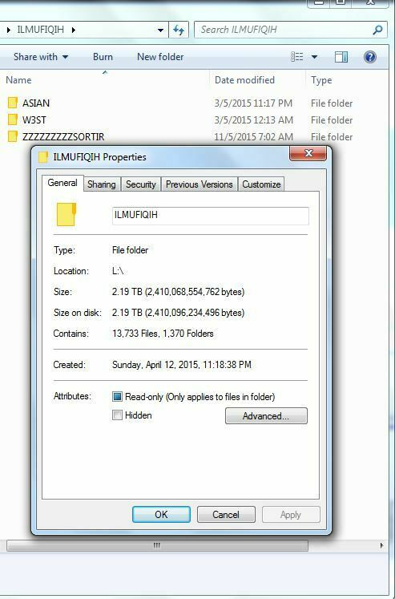395x599 pixels.
Task: Open the Help question mark icon
Action: coord(370,57)
